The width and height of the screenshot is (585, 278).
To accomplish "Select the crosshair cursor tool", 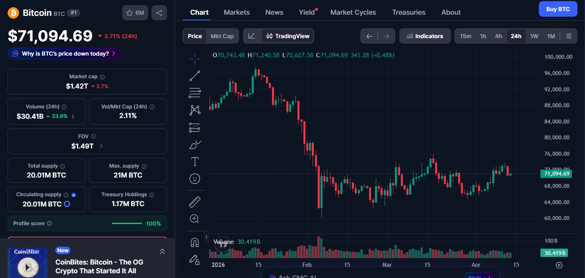I will (195, 59).
